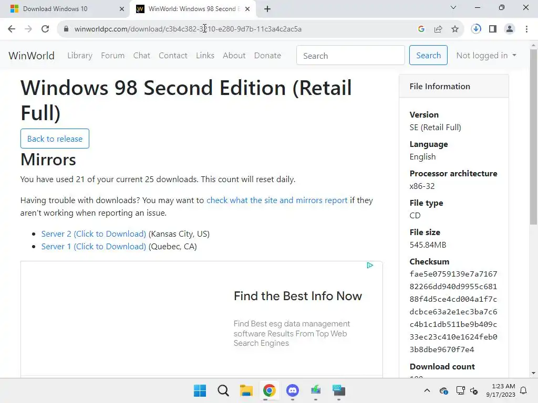This screenshot has height=403, width=538.
Task: Open the About menu item
Action: (x=234, y=55)
